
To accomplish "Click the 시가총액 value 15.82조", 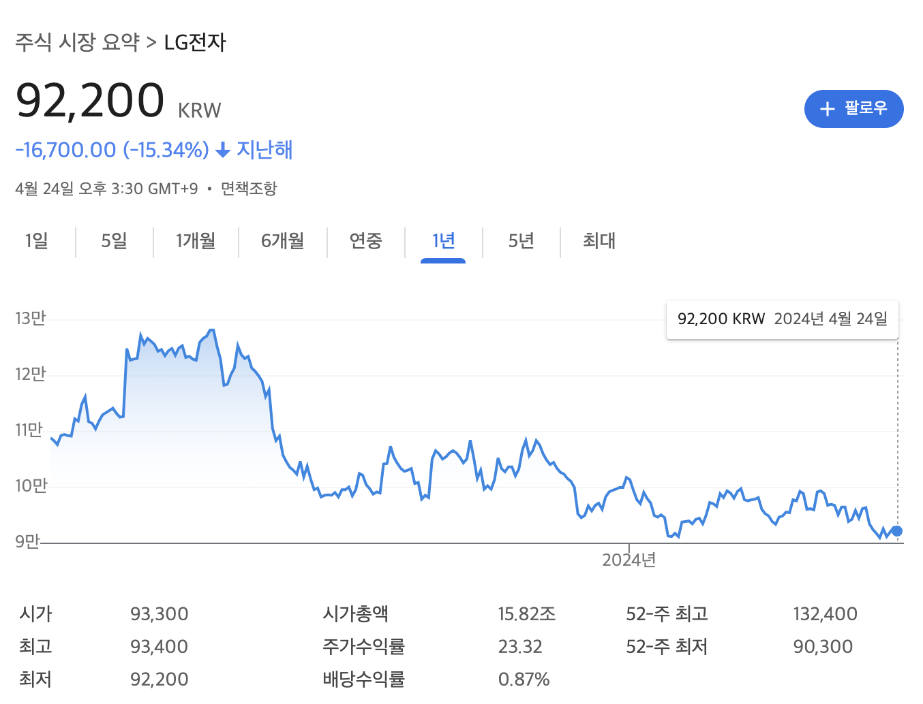I will [526, 614].
